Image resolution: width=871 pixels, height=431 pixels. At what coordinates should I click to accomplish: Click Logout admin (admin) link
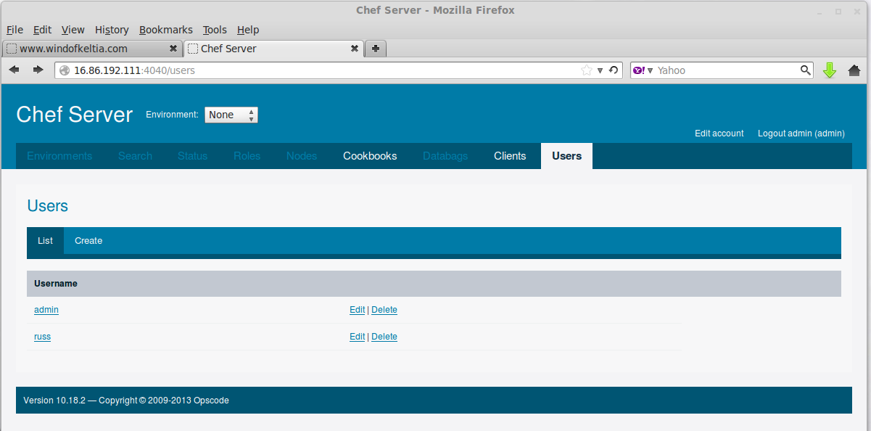pos(801,134)
